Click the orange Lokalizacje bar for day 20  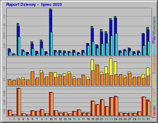[98, 75]
